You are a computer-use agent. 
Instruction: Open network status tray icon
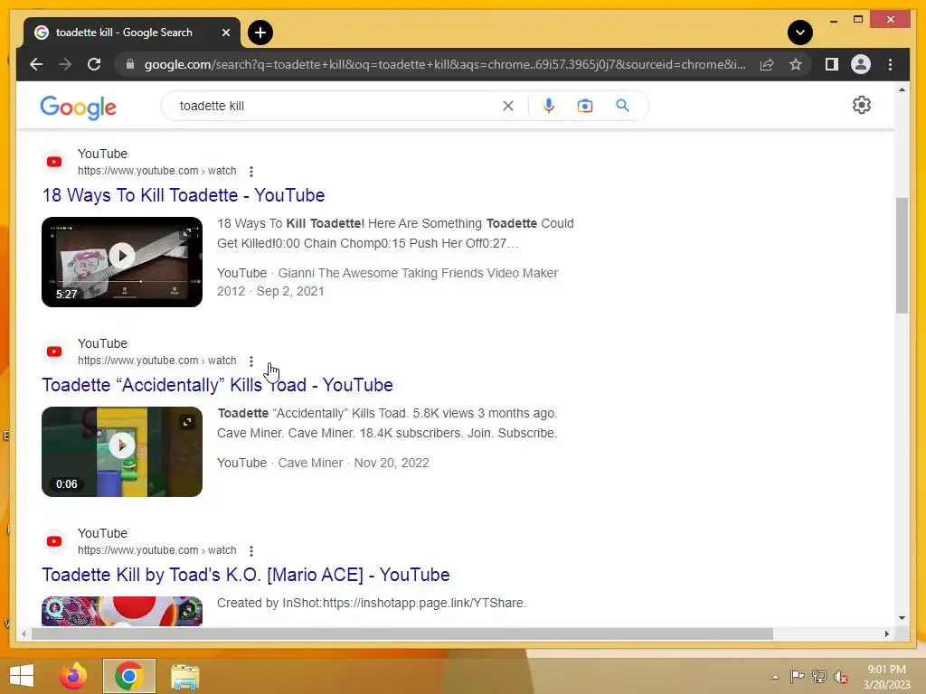(x=819, y=676)
